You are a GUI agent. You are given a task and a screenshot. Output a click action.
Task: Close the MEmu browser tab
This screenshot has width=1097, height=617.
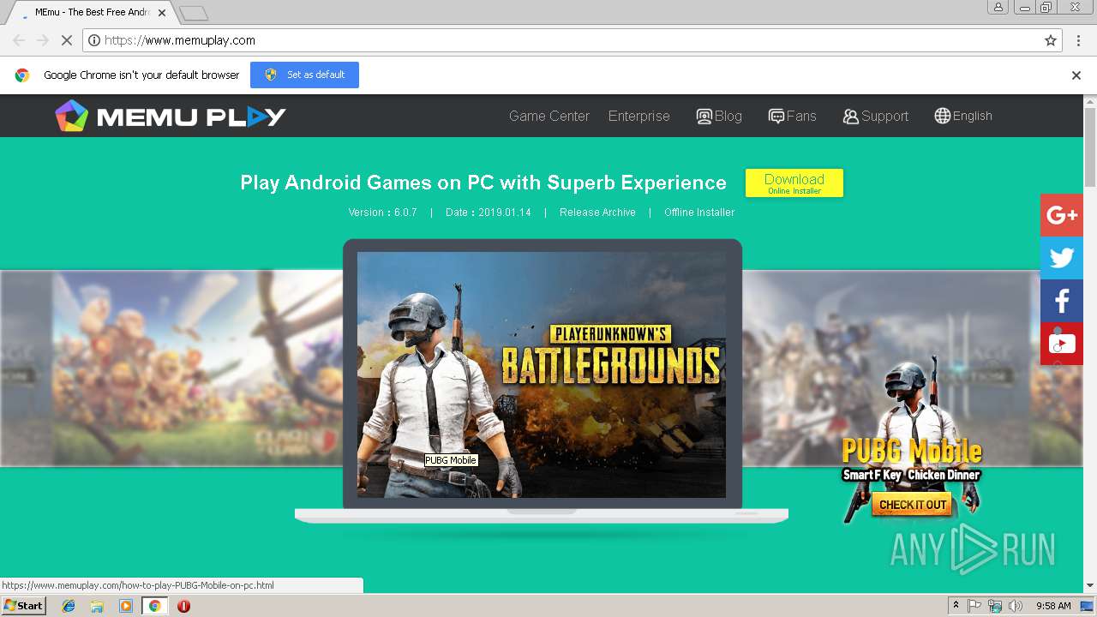[x=162, y=13]
